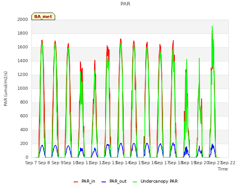Toggle the PAR_out legend entry
Image resolution: width=252 pixels, height=189 pixels.
pos(114,181)
